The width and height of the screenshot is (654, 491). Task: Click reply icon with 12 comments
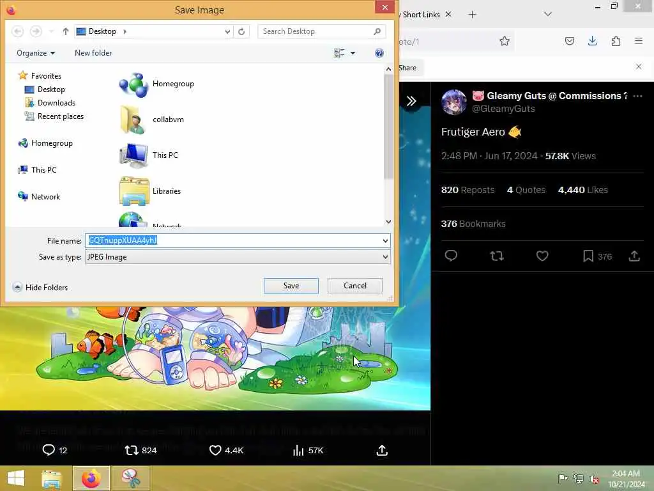tap(49, 449)
